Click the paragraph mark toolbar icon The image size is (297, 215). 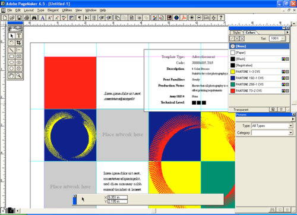pos(80,18)
